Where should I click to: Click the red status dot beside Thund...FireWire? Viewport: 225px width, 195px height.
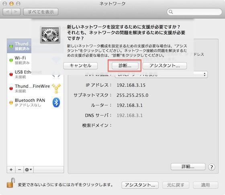pyautogui.click(x=11, y=88)
